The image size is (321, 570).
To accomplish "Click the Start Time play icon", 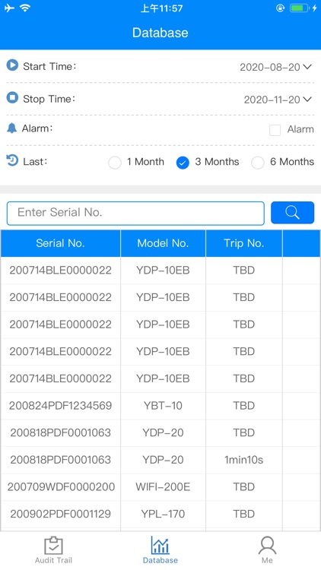I will [x=12, y=65].
